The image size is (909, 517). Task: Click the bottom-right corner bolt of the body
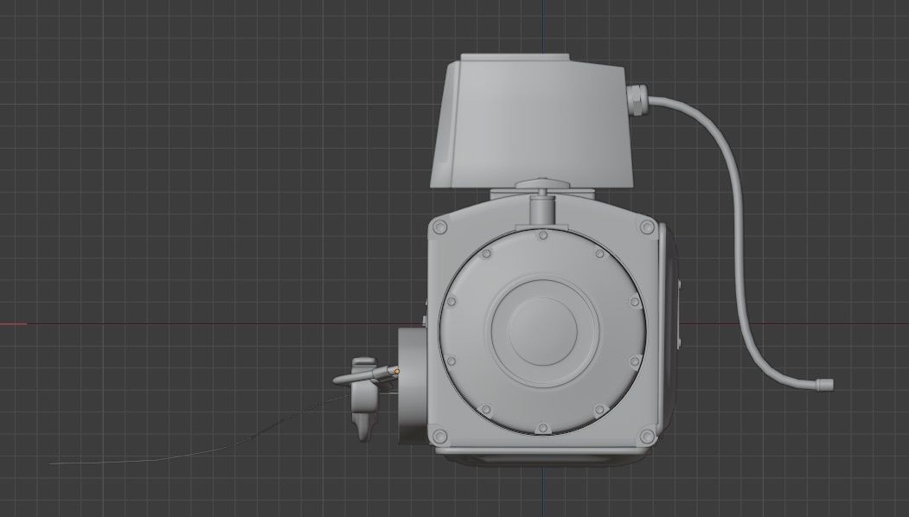tap(646, 435)
